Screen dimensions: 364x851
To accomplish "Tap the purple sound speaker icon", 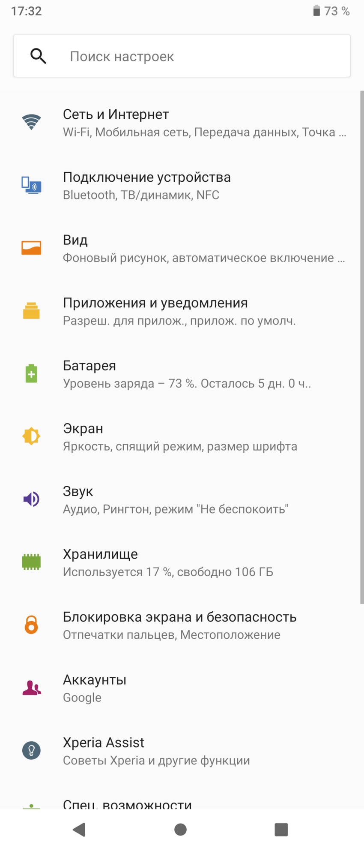I will click(31, 499).
